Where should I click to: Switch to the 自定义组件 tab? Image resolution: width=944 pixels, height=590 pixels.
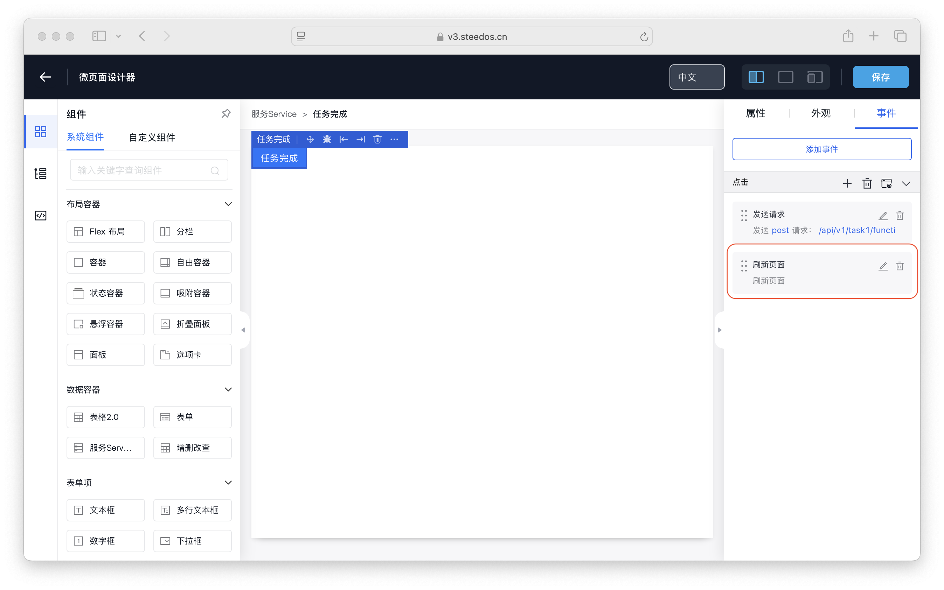pyautogui.click(x=152, y=138)
